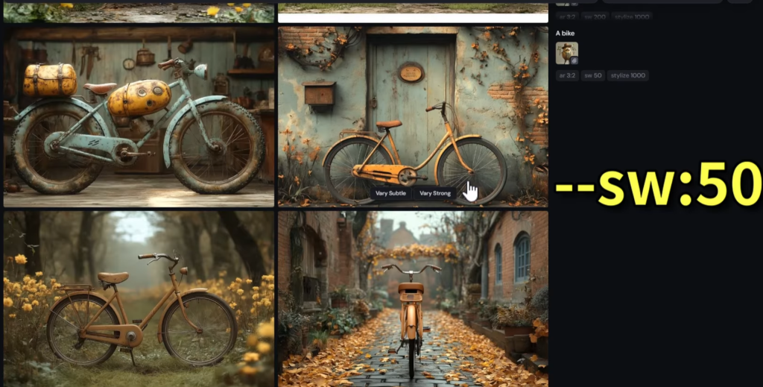Screen dimensions: 763x387
Task: Select the 'sw 200' parameter tag
Action: point(594,16)
